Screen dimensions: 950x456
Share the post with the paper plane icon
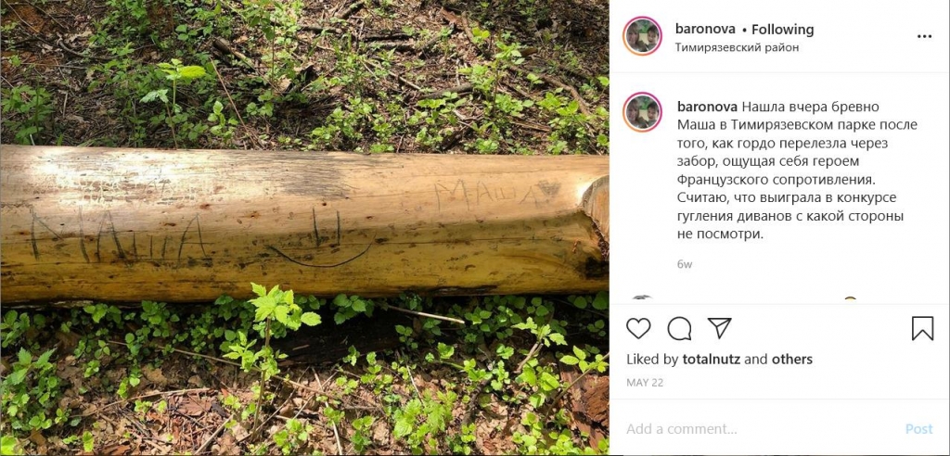pos(719,328)
